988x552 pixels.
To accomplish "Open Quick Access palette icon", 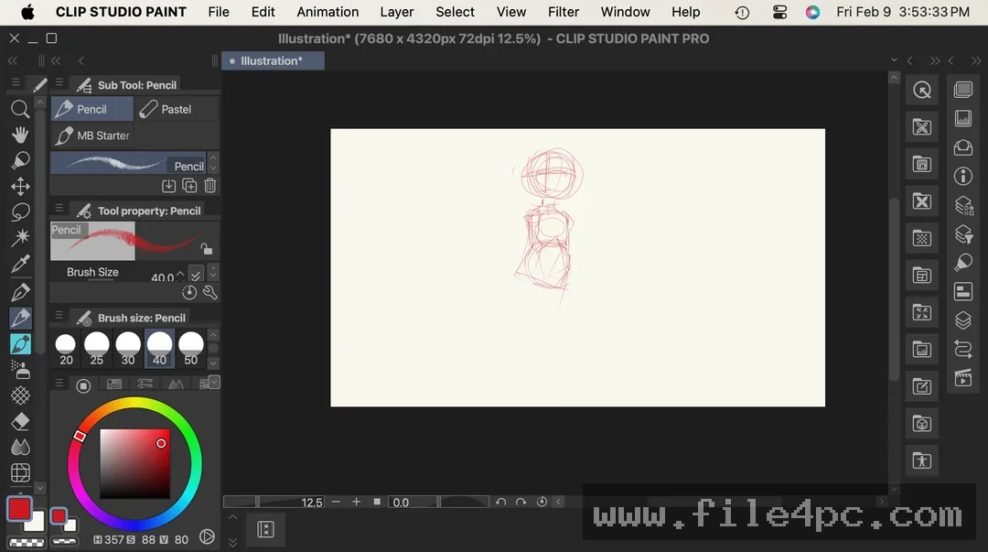I will [x=922, y=91].
